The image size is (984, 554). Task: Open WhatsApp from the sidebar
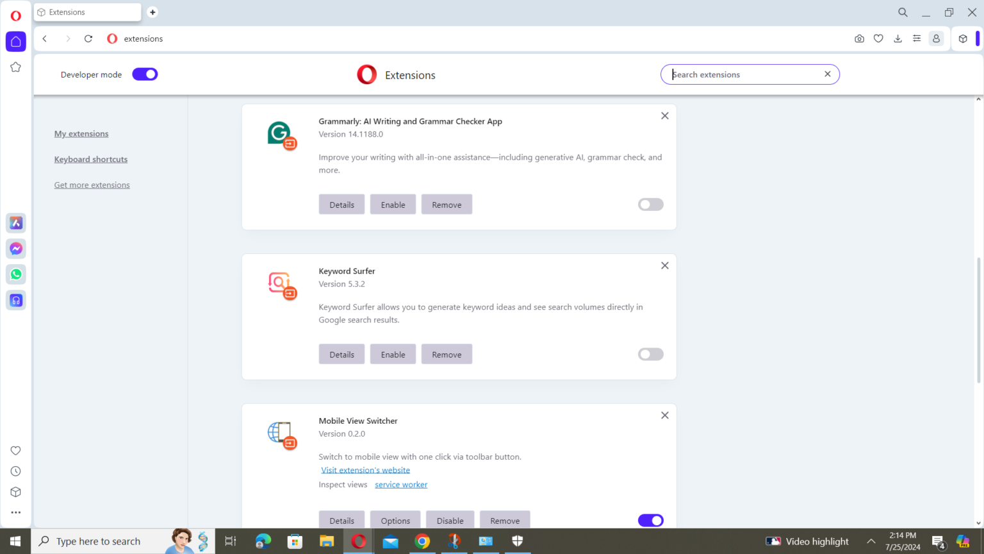click(x=16, y=274)
